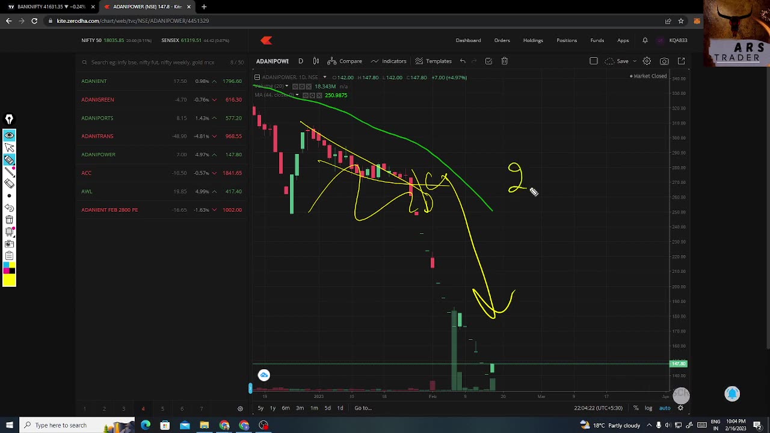Redo the chart action

(x=474, y=61)
